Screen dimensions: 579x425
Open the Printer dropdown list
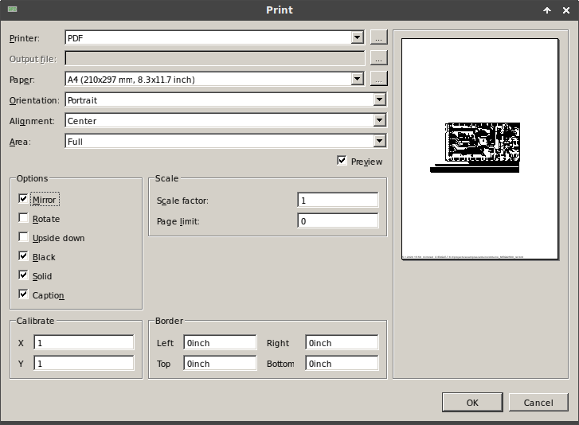[357, 37]
